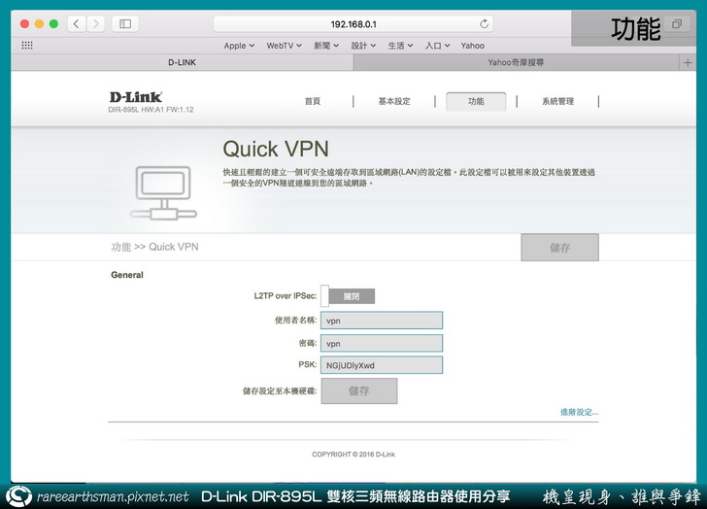Open the 系統管理 menu
This screenshot has height=509, width=707.
pos(558,101)
